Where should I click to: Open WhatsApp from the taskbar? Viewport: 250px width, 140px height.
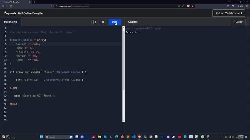[202, 137]
